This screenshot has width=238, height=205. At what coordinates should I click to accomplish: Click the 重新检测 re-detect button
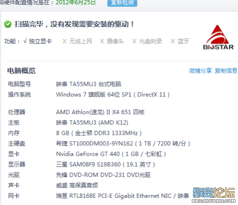pos(122,3)
